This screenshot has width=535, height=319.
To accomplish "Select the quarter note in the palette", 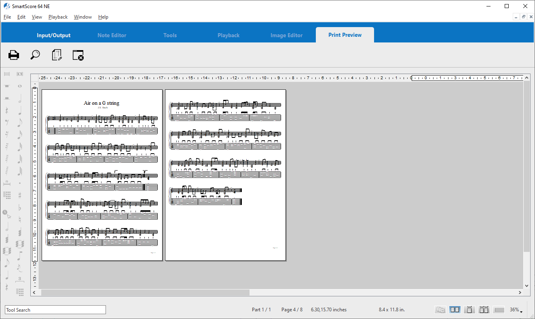I will (19, 110).
